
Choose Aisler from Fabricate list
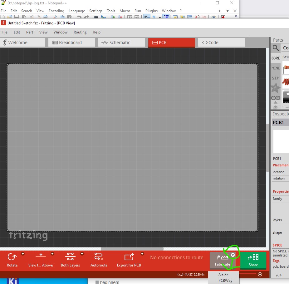tap(223, 275)
